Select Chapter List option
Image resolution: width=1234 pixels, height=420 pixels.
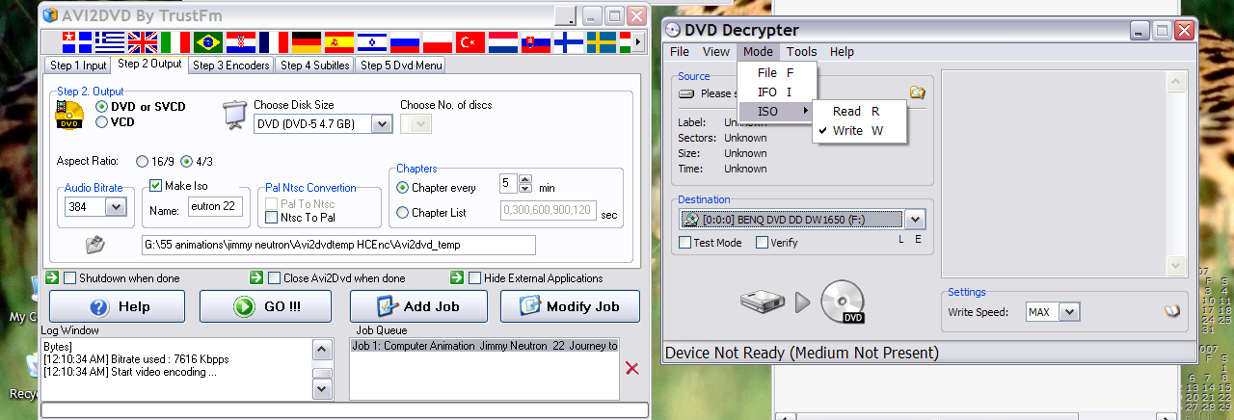coord(403,213)
